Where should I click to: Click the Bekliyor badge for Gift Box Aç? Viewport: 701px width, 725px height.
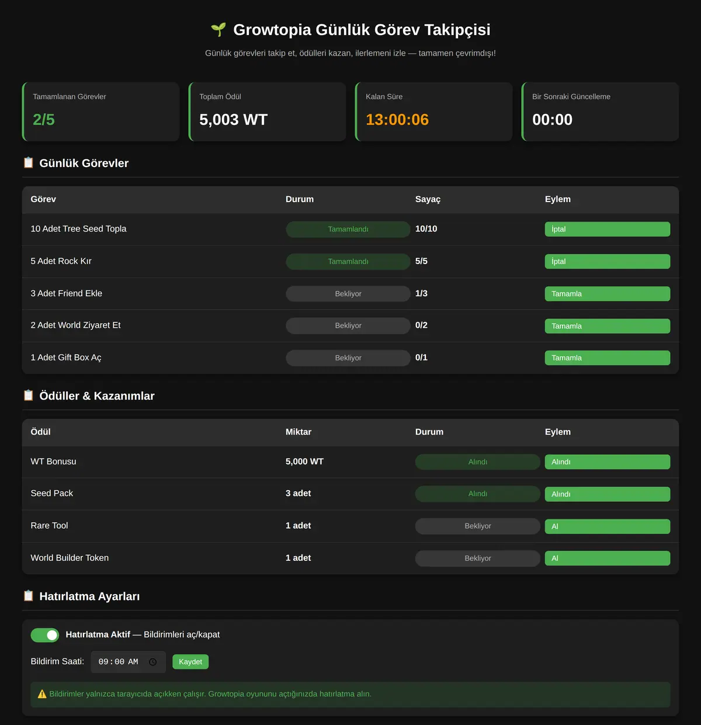[x=348, y=358]
